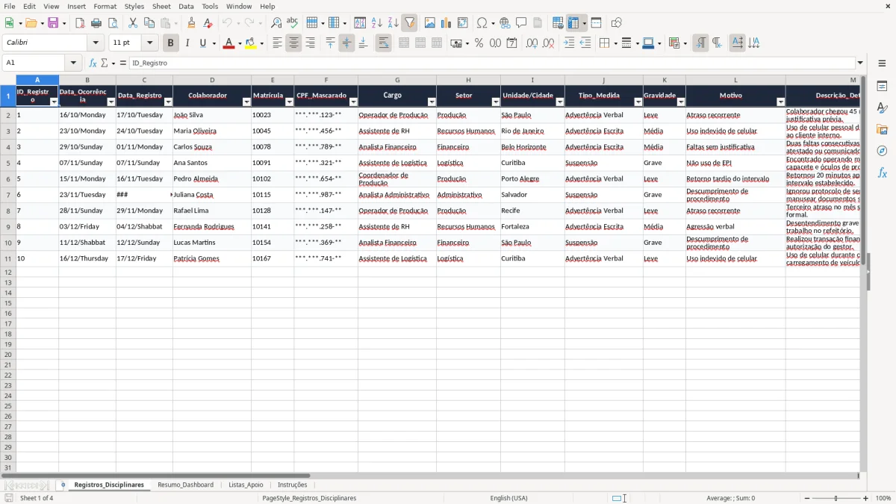Select the Clone Formatting paintbrush
Screen dimensions: 896x504
tap(191, 23)
